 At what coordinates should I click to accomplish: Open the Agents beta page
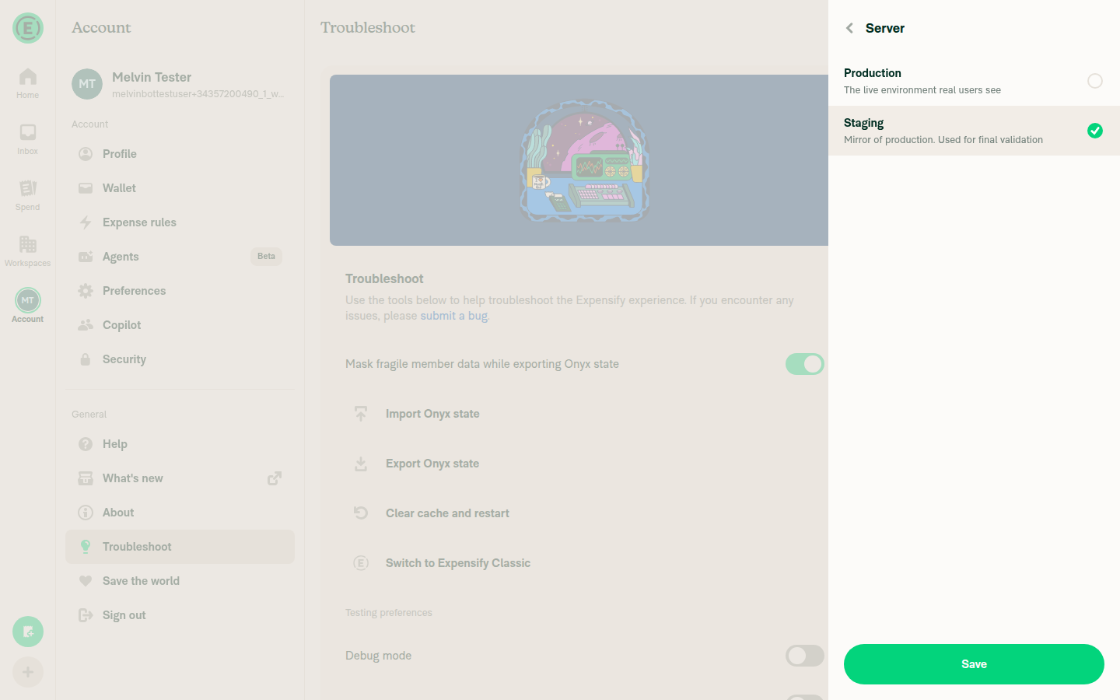point(180,257)
